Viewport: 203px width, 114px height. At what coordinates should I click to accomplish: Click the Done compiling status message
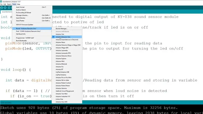point(6,103)
